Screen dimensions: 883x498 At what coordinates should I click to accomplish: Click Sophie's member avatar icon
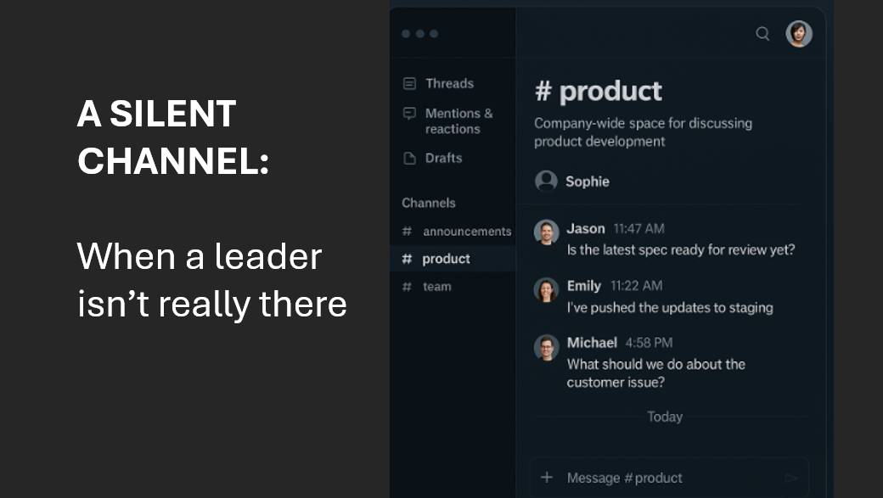pyautogui.click(x=546, y=182)
